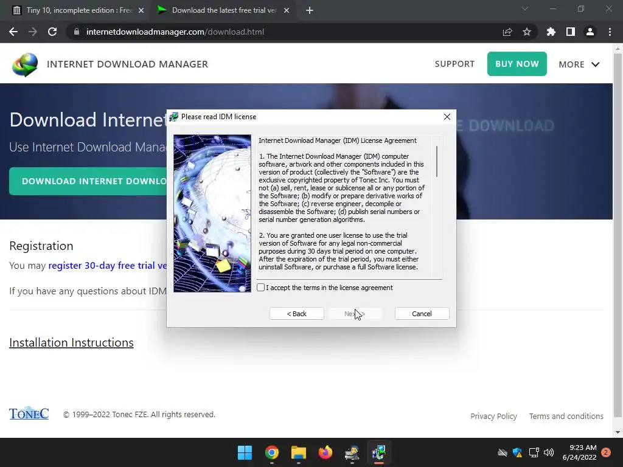623x467 pixels.
Task: Reload the current page
Action: [x=52, y=32]
